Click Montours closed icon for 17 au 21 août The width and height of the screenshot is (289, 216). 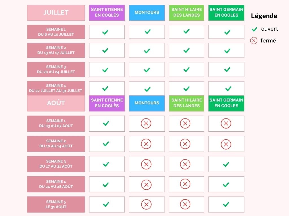point(146,164)
